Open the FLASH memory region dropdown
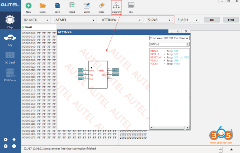The width and height of the screenshot is (240, 153). [x=188, y=20]
